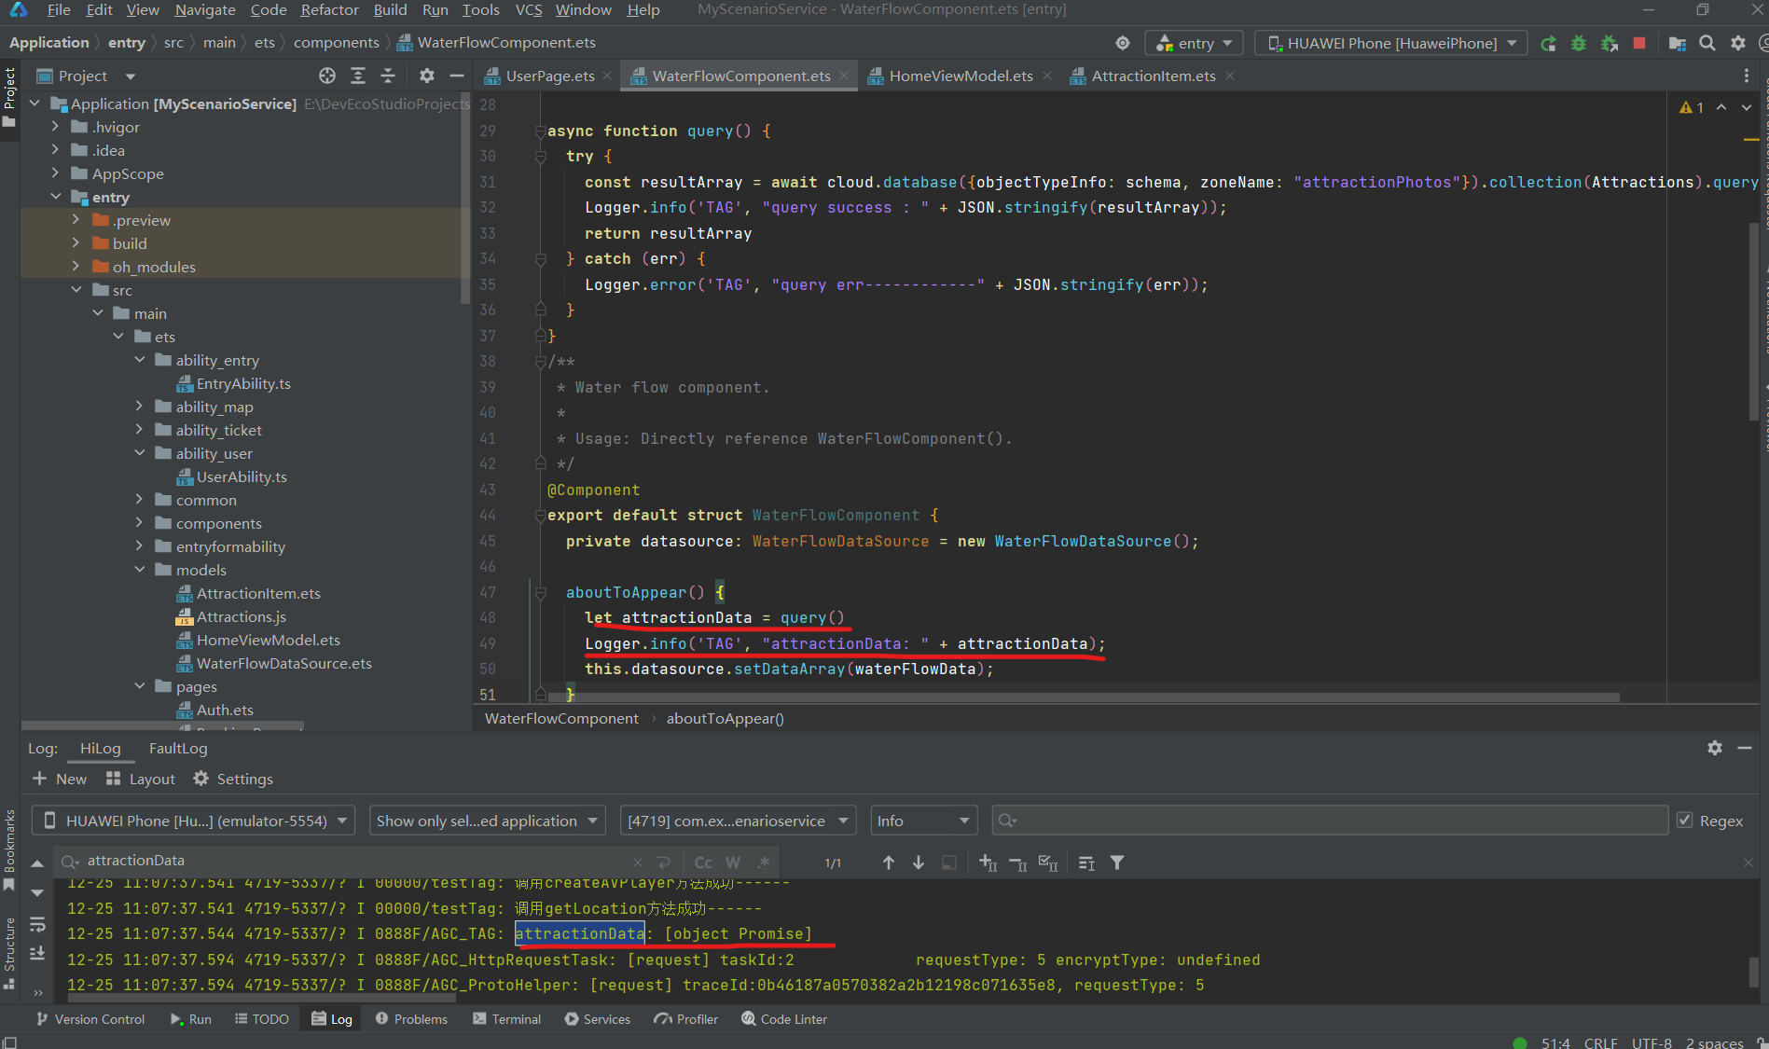The height and width of the screenshot is (1049, 1769).
Task: Click Collapse All icon in Project panel
Action: tap(388, 76)
